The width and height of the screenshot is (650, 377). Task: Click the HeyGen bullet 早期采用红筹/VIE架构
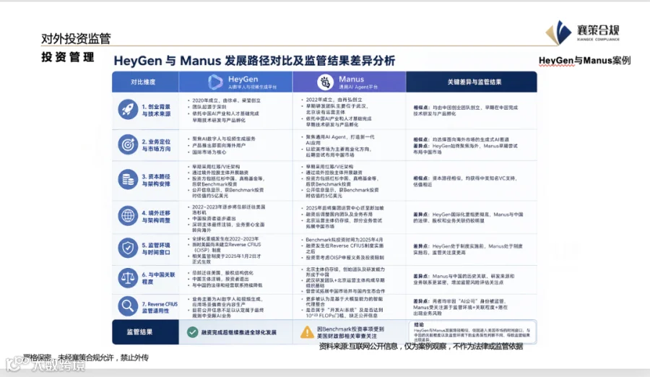(215, 166)
